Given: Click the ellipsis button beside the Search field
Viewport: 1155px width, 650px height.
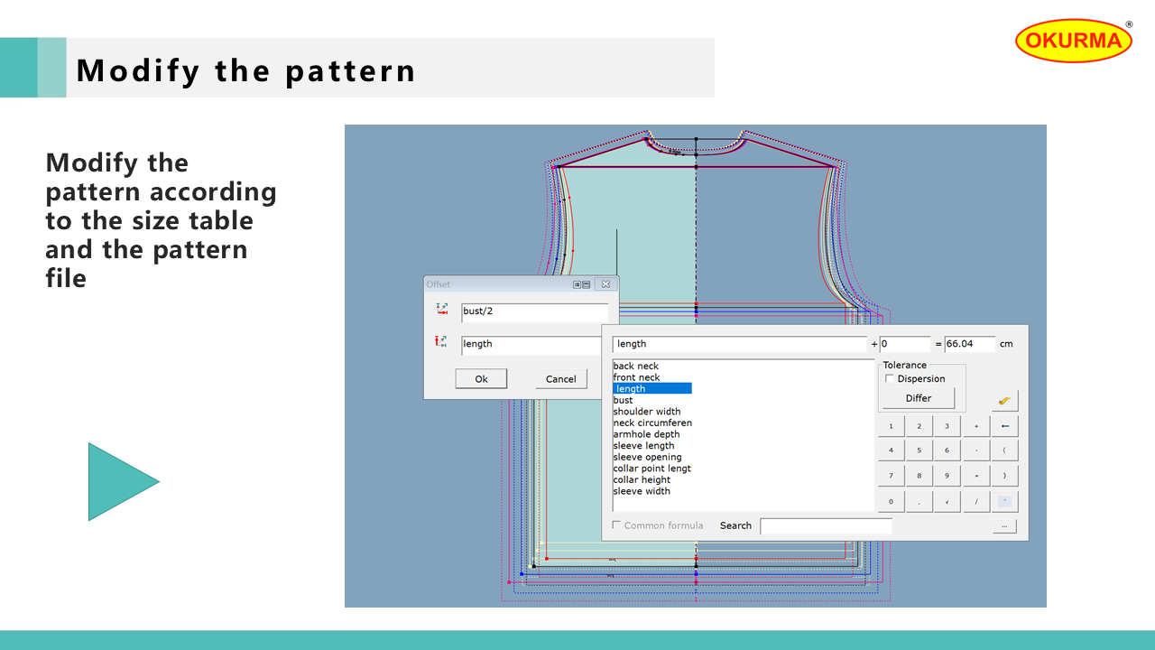Looking at the screenshot, I should tap(1003, 526).
